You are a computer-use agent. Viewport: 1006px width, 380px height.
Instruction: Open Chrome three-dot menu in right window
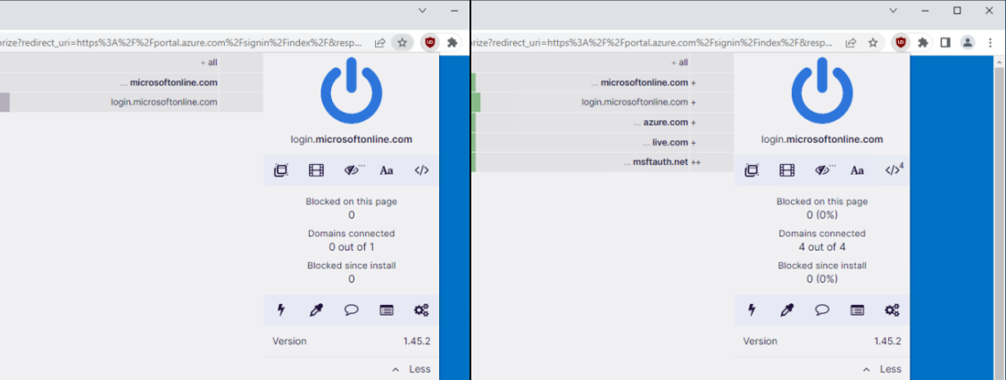[989, 42]
